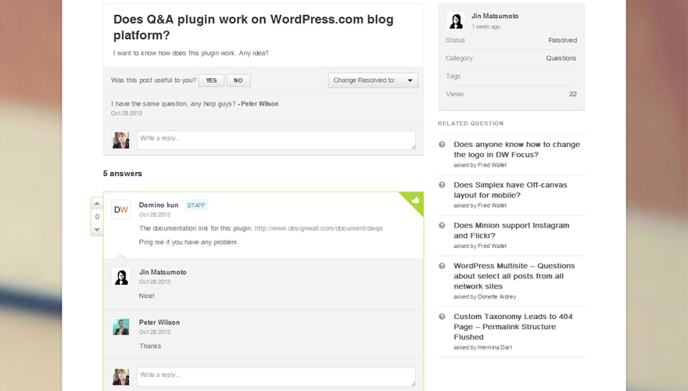The image size is (688, 391).
Task: Open 'Does Minion support Instagram and Flickr?' question
Action: 511,231
